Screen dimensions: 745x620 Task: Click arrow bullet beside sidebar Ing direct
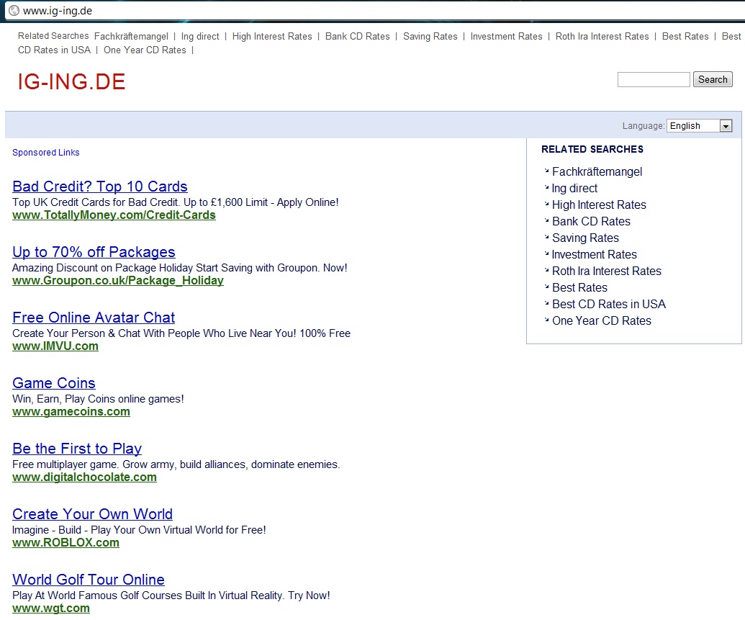pos(547,187)
